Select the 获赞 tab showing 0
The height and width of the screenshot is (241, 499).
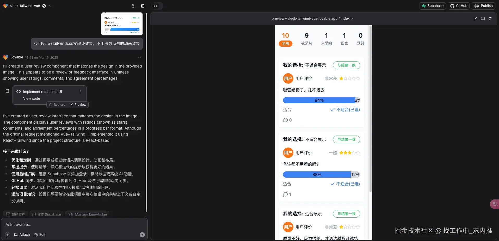pyautogui.click(x=361, y=39)
